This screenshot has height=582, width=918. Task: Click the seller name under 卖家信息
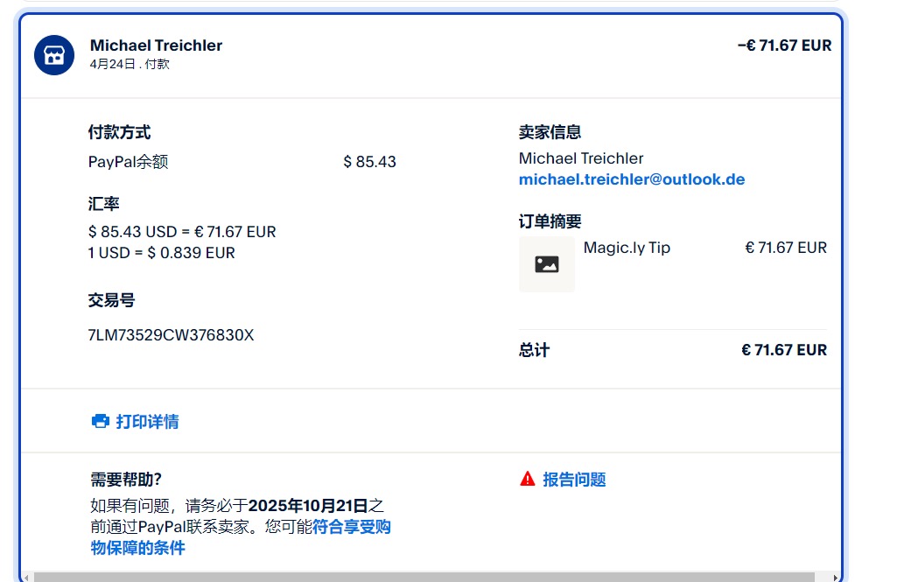pos(580,158)
